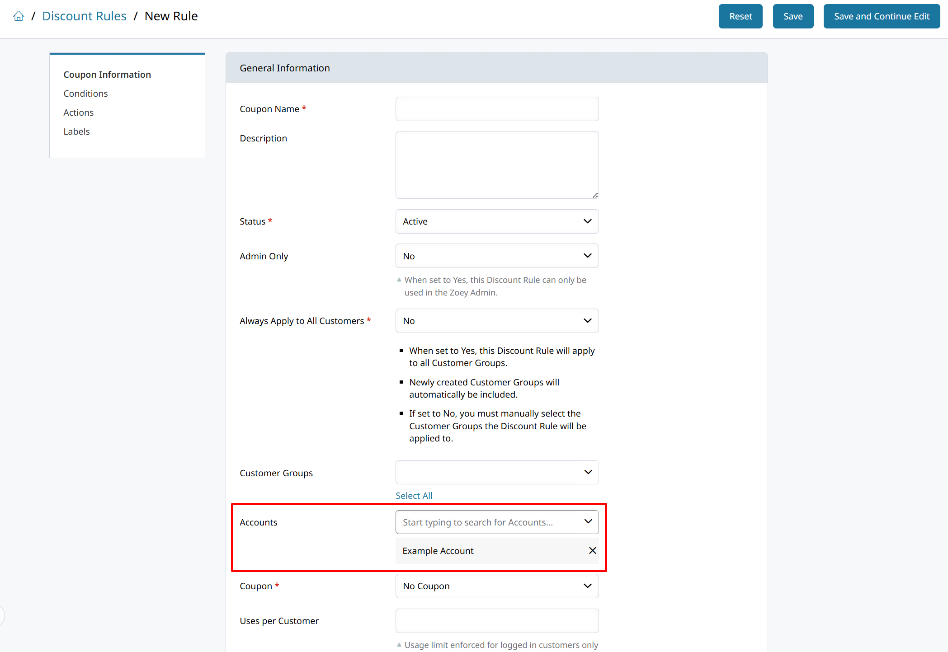Screen dimensions: 948x652
Task: Open the Status dropdown
Action: 496,221
